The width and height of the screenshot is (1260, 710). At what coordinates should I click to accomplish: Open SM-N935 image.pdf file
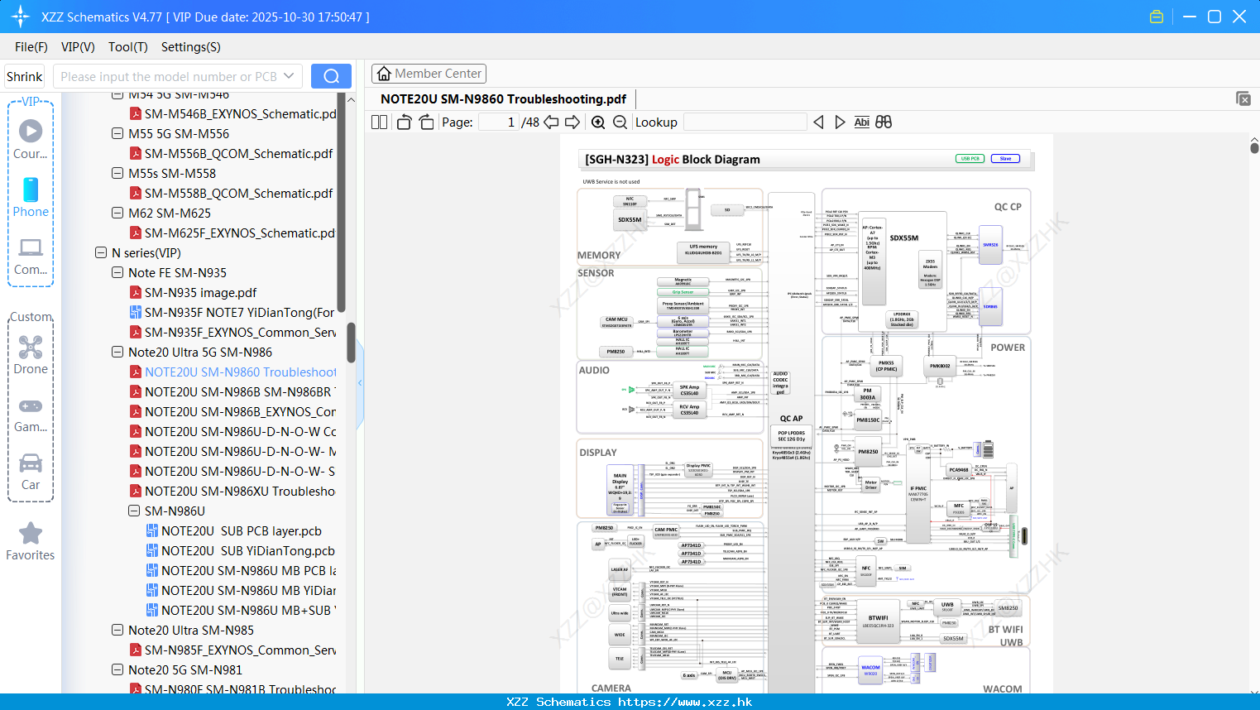(x=200, y=293)
